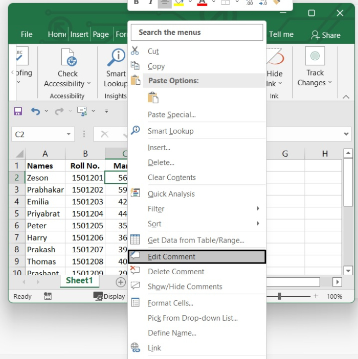Toggle Bold in the mini toolbar
Image resolution: width=358 pixels, height=359 pixels.
pyautogui.click(x=136, y=2)
